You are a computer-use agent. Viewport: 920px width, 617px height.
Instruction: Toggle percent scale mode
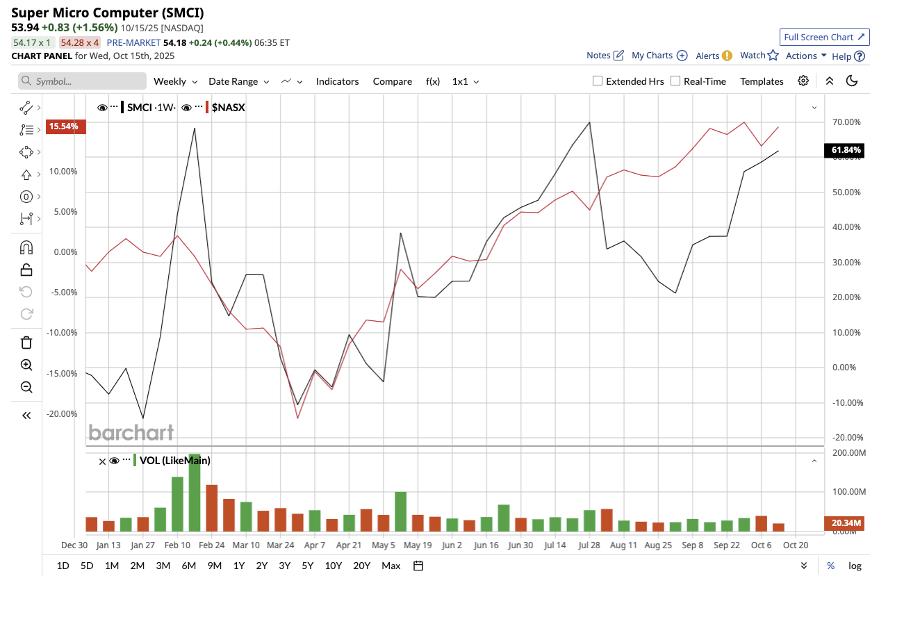pyautogui.click(x=830, y=566)
